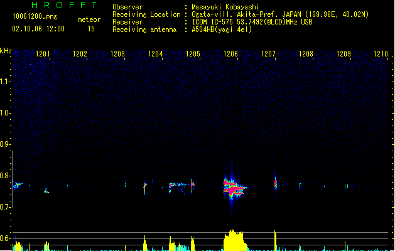The height and width of the screenshot is (251, 395).
Task: Click the meteor count value 15
Action: click(91, 29)
